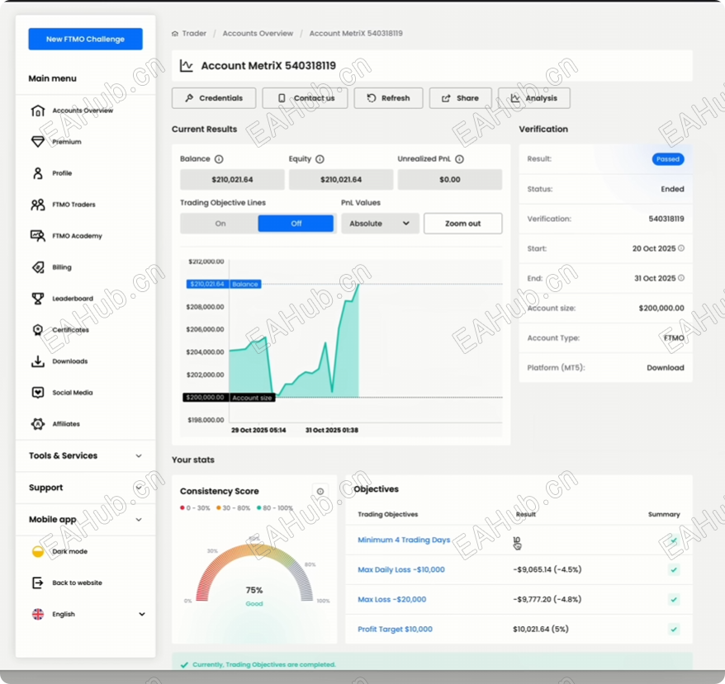Click the Downloads arrow icon
Image resolution: width=725 pixels, height=684 pixels.
coord(38,361)
